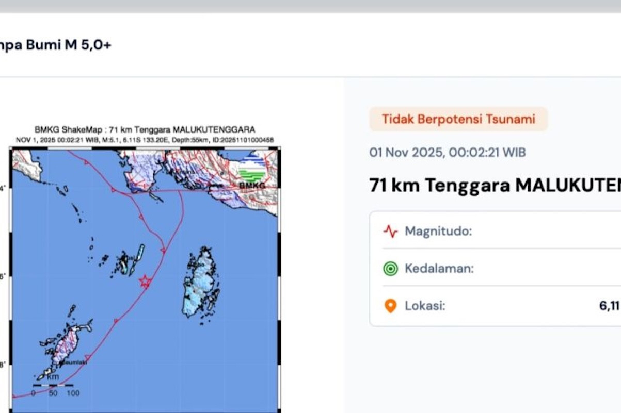
Task: Click the red Magnitudo waveform icon
Action: tap(391, 230)
